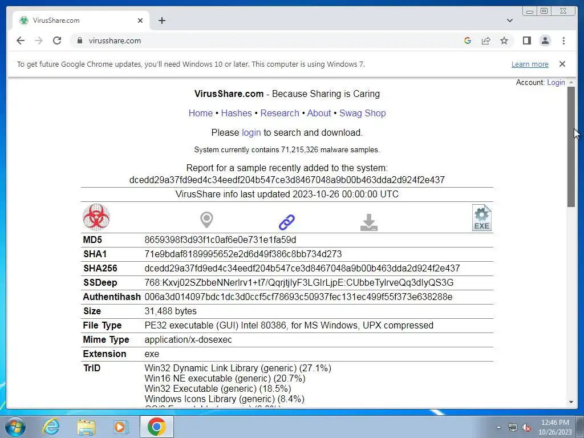Screen dimensions: 584x438
Task: Click the network status tray icon
Action: [513, 428]
